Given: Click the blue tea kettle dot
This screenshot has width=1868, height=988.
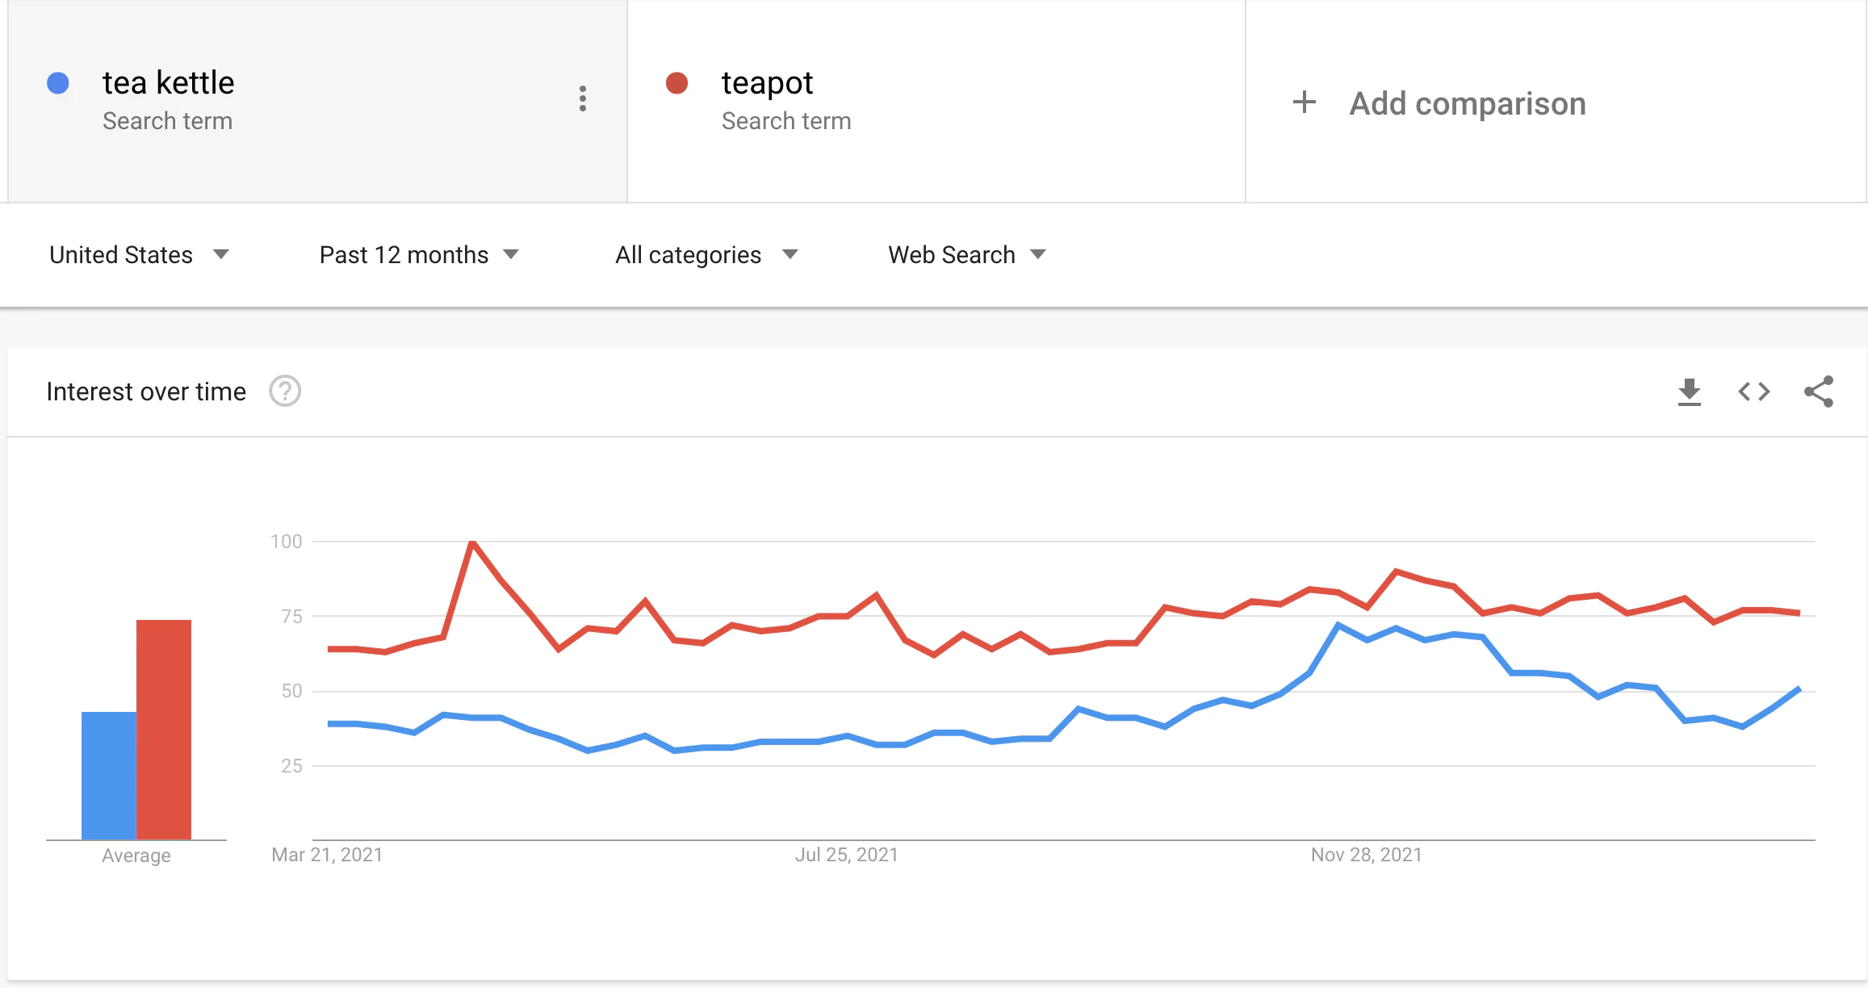Looking at the screenshot, I should pyautogui.click(x=58, y=83).
